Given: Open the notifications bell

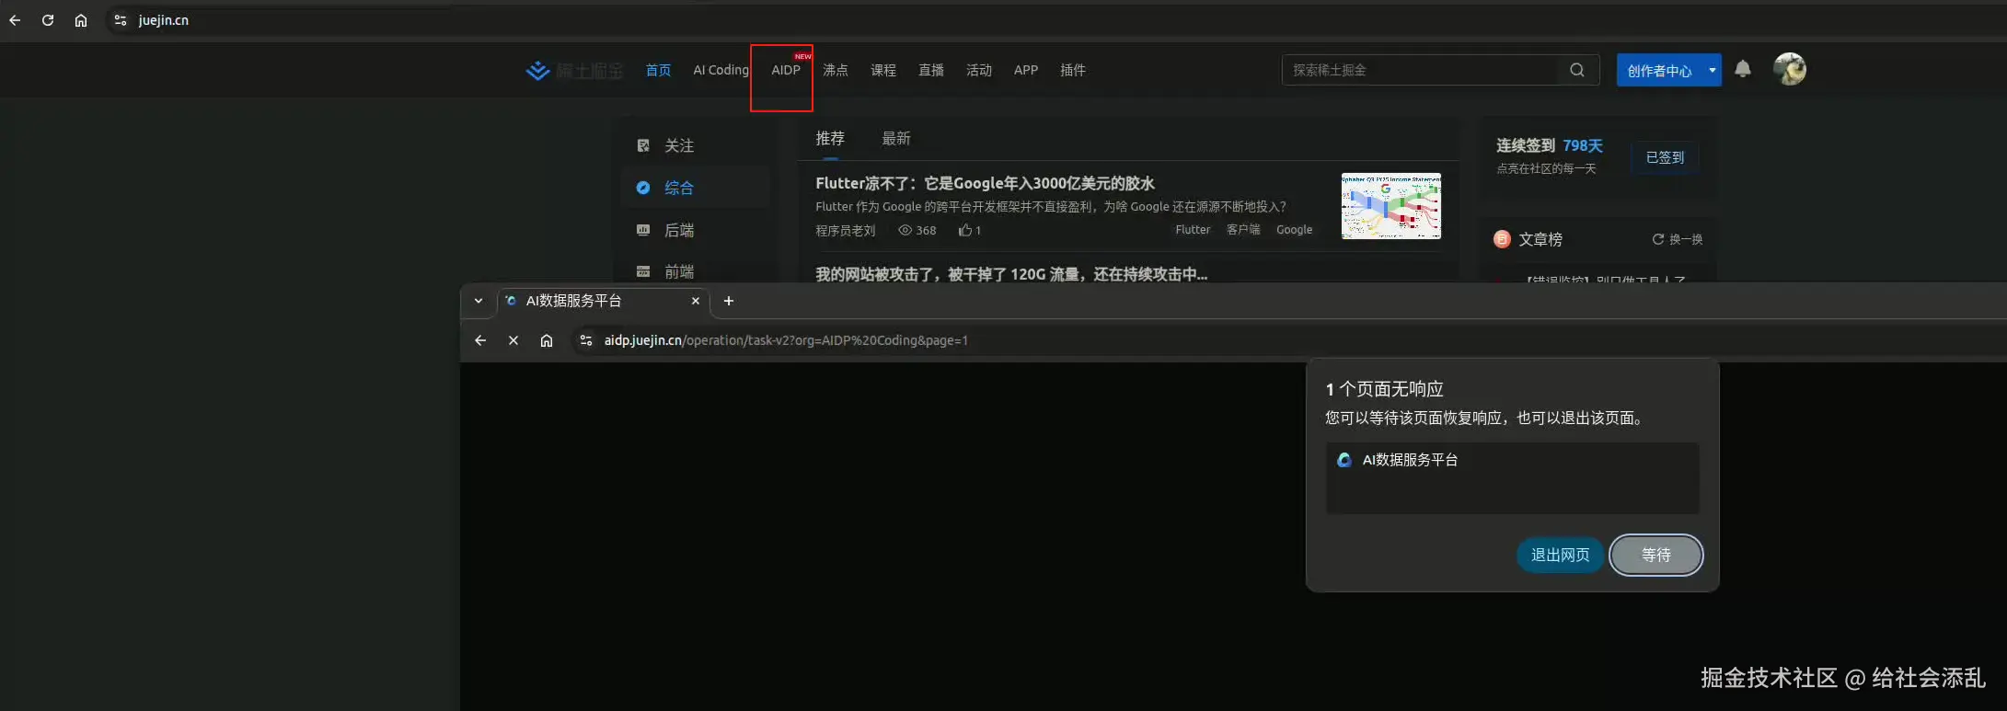Looking at the screenshot, I should point(1743,69).
